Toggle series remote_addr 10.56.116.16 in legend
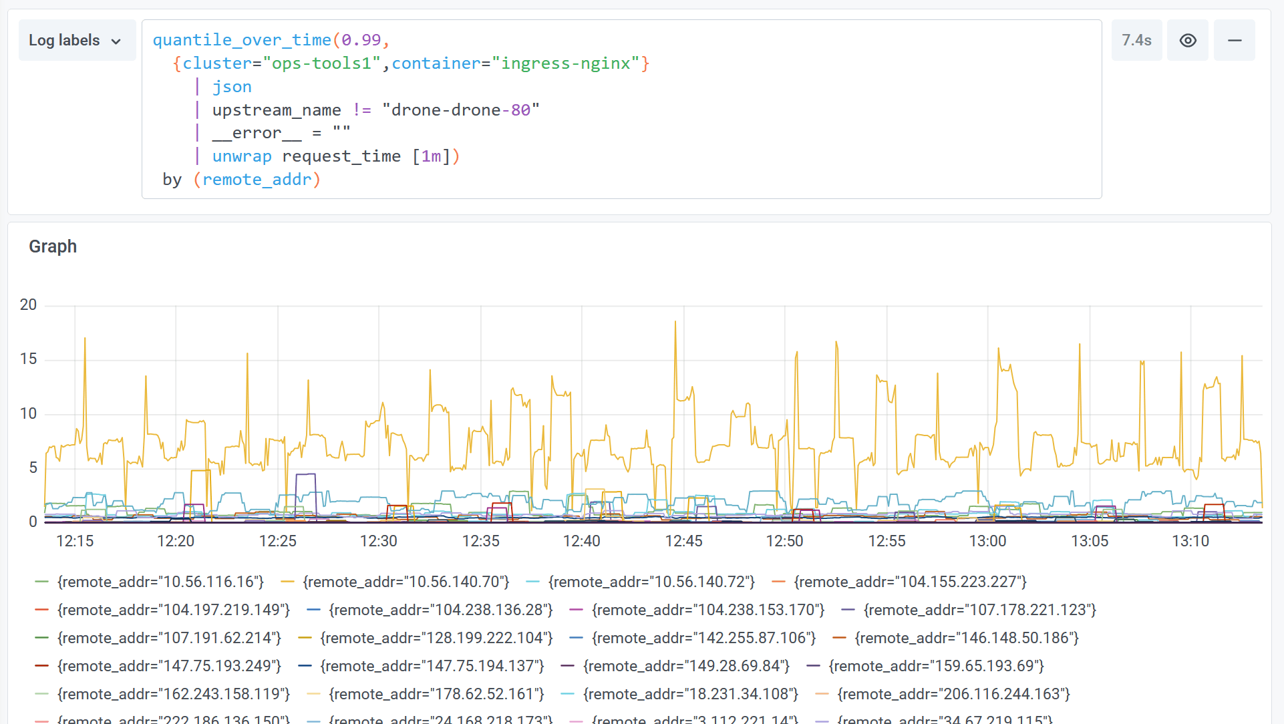This screenshot has width=1284, height=724. [160, 582]
